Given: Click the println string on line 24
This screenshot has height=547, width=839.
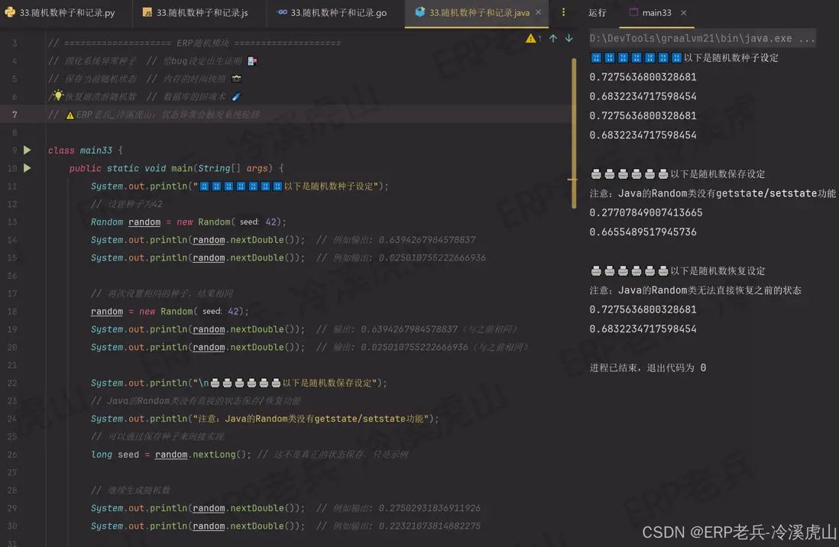Looking at the screenshot, I should [311, 419].
